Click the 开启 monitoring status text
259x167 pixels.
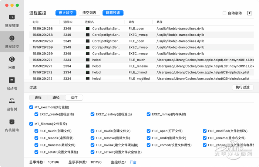tap(133, 162)
